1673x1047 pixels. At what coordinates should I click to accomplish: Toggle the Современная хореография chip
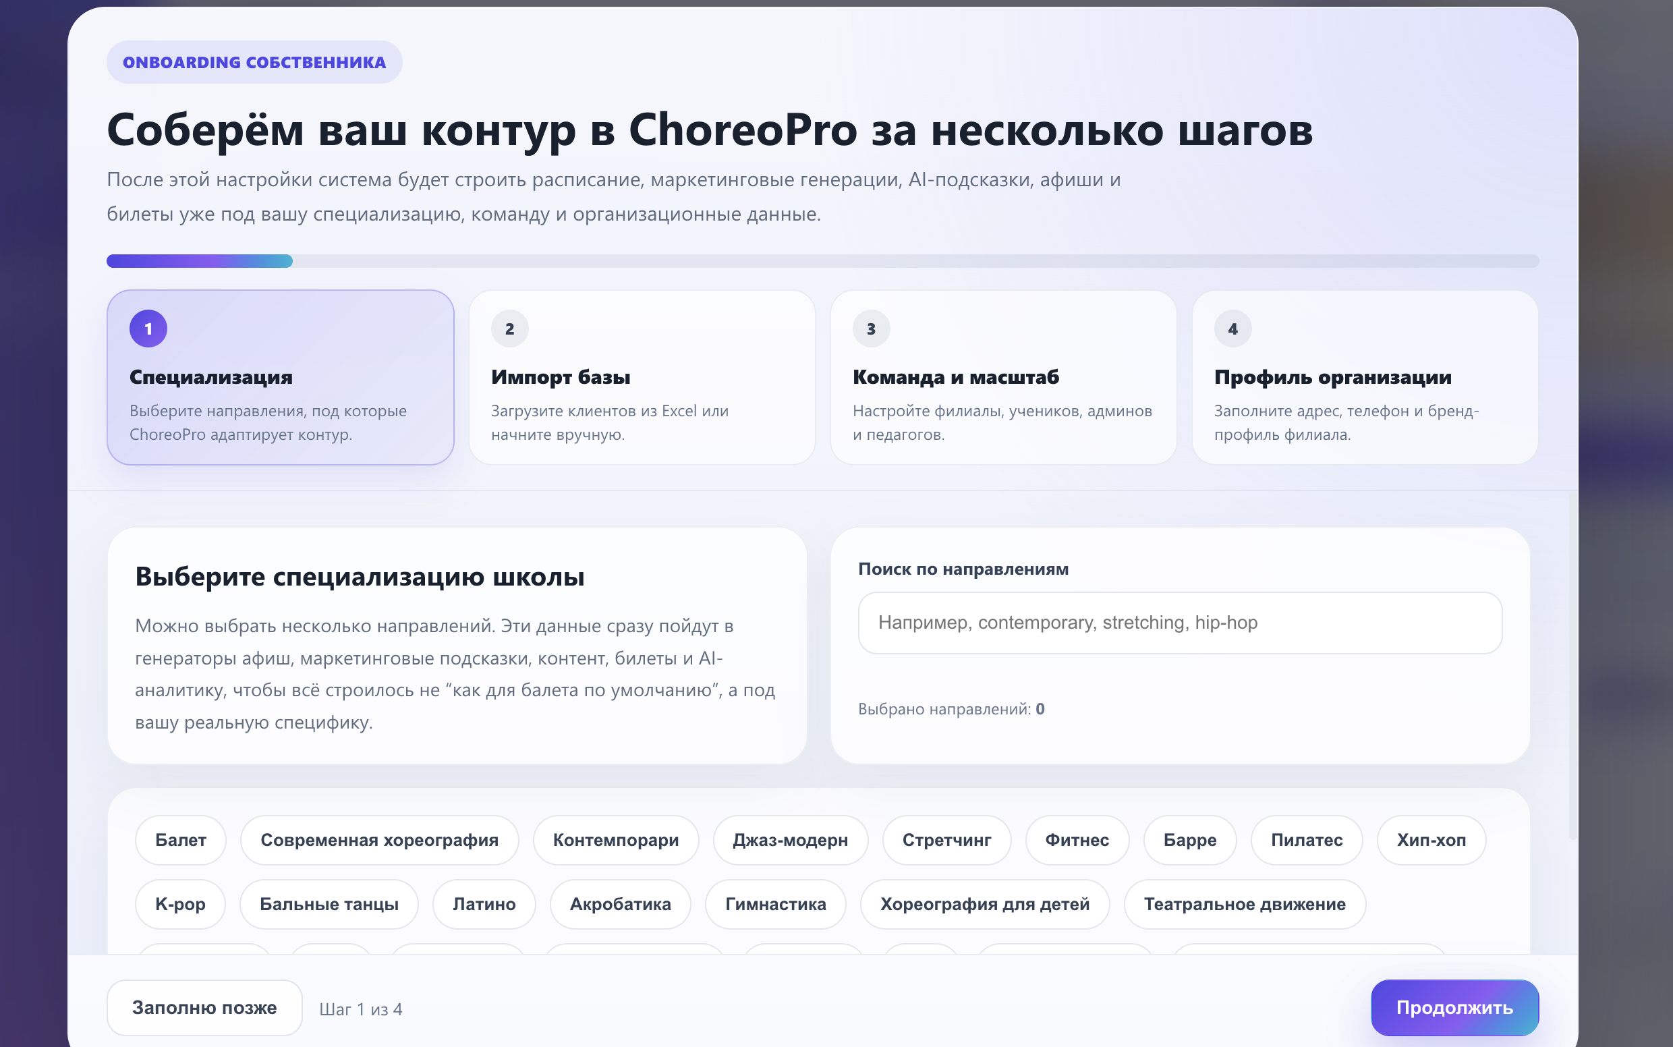pos(380,840)
